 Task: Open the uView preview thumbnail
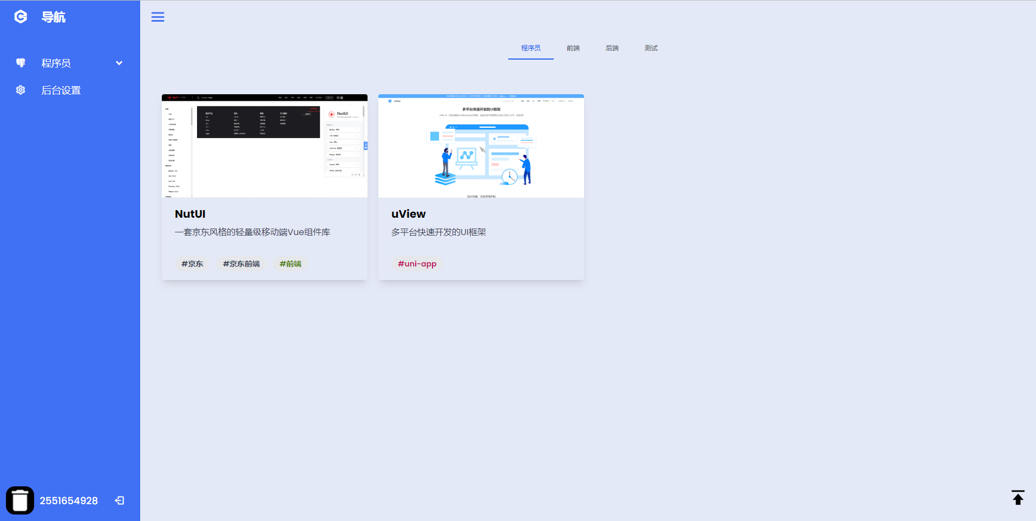pyautogui.click(x=481, y=146)
